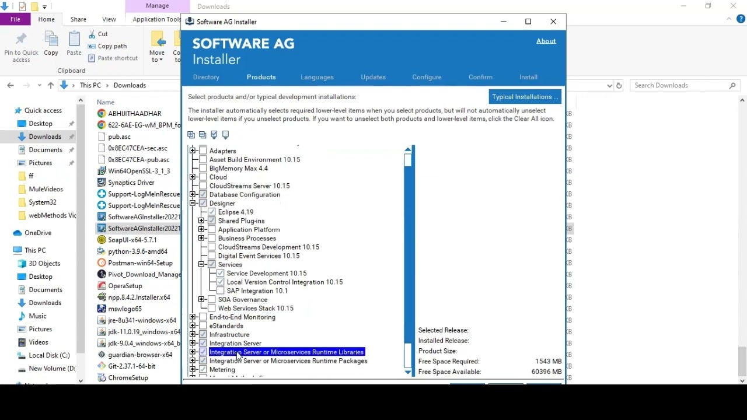Click the Clear All icon in installer toolbar

[226, 135]
